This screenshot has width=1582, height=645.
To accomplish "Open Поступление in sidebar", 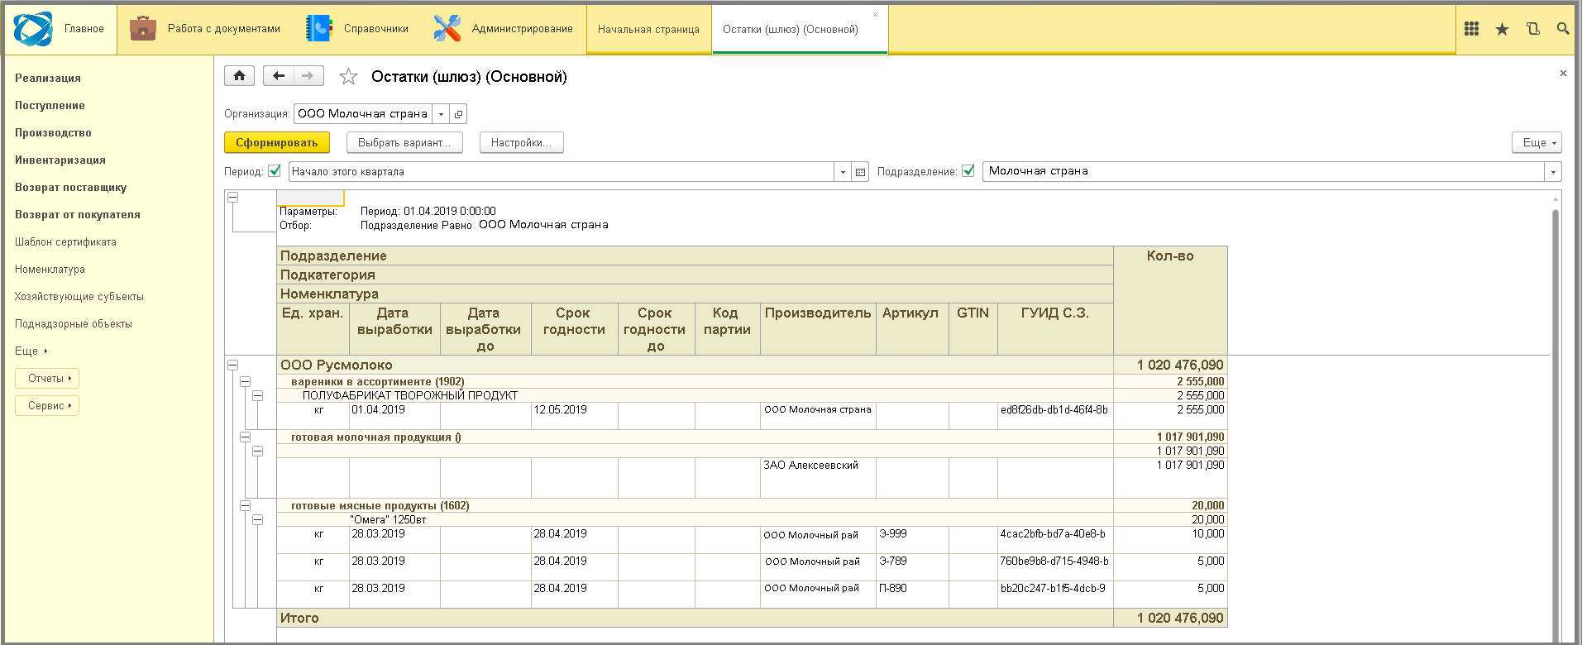I will click(50, 105).
